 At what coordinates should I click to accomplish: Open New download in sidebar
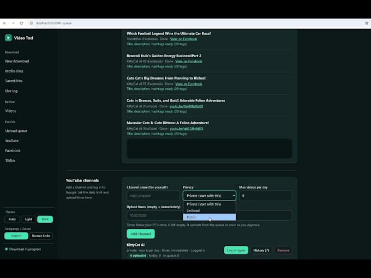pyautogui.click(x=17, y=61)
